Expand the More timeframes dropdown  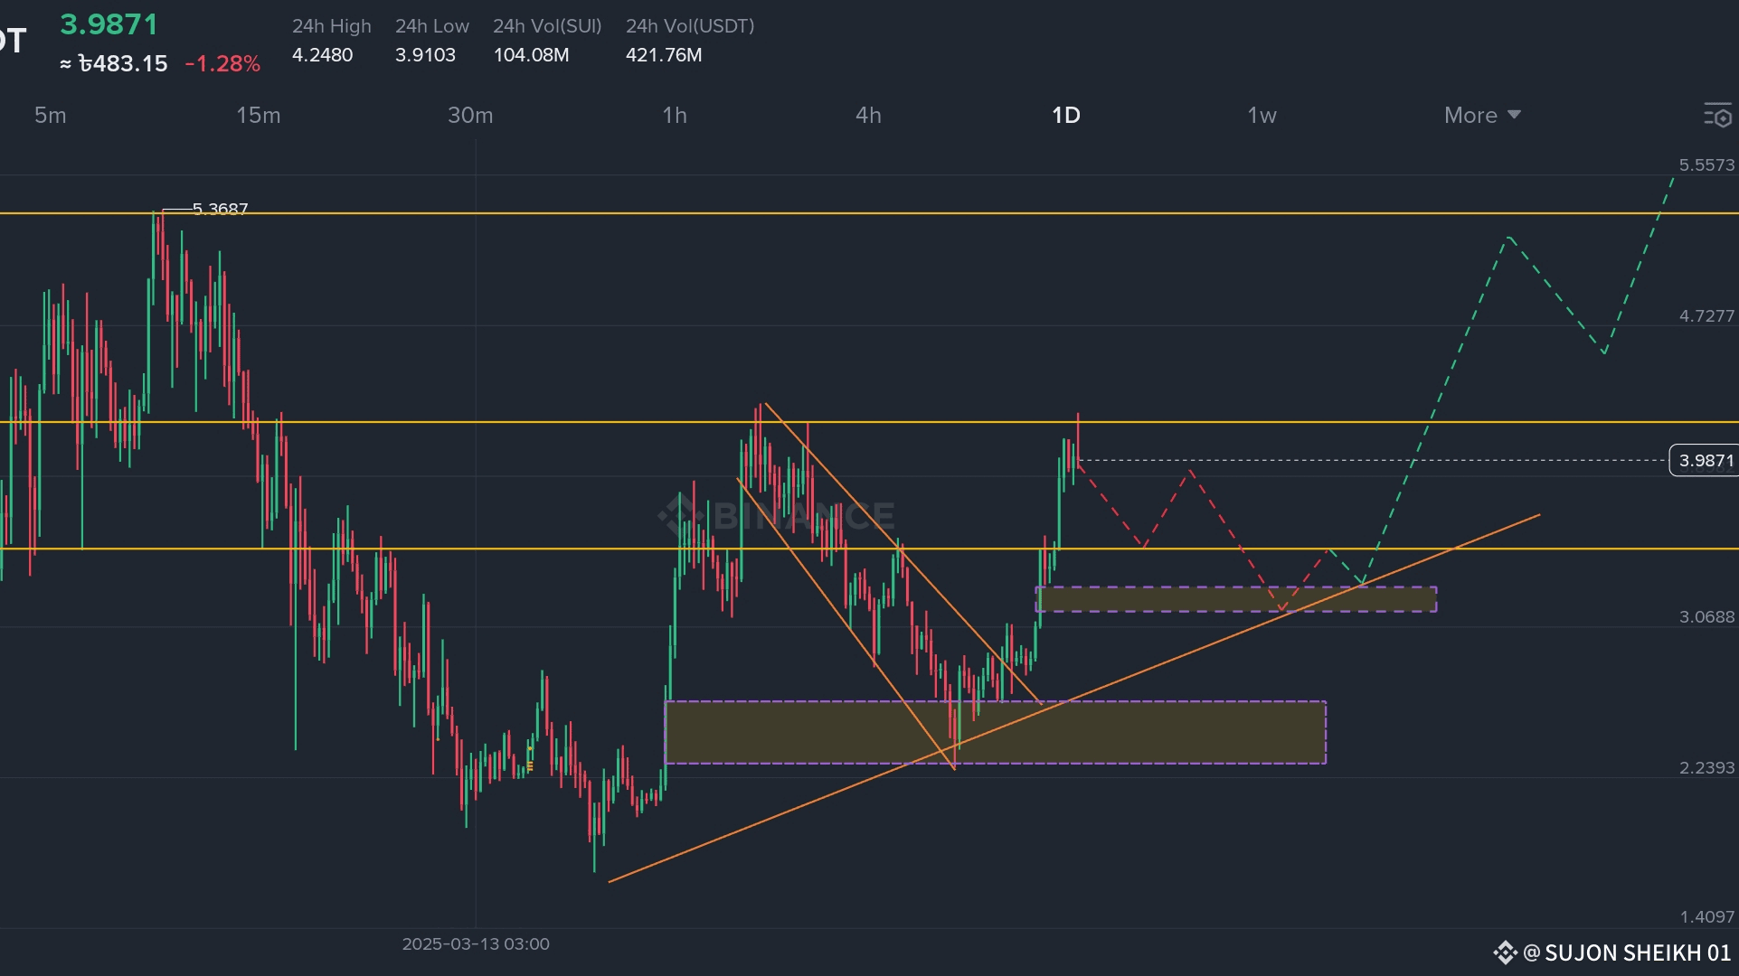[x=1481, y=116]
